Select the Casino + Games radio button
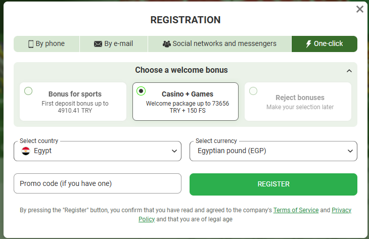The height and width of the screenshot is (239, 369). [141, 91]
